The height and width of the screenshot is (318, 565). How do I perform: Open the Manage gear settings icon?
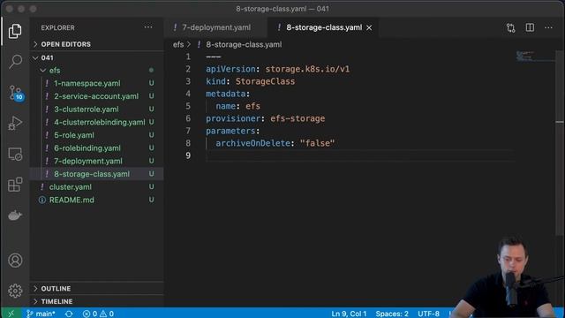[15, 291]
